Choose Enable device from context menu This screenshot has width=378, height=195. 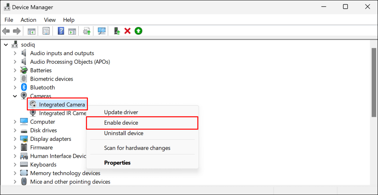coord(121,123)
